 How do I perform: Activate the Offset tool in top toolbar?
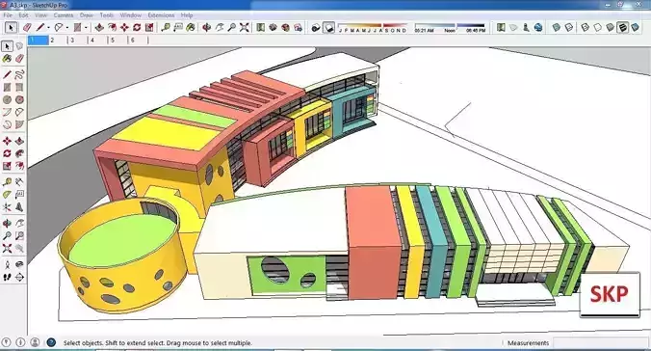(112, 27)
